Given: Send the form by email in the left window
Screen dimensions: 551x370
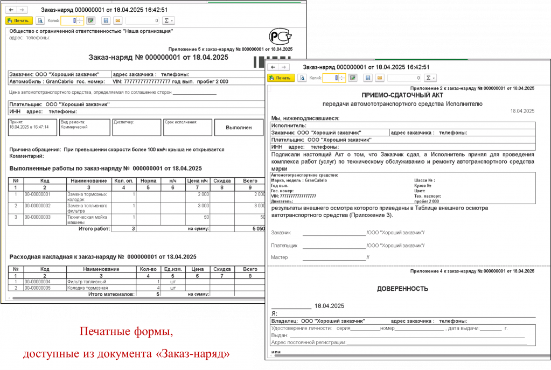Looking at the screenshot, I should pos(118,20).
